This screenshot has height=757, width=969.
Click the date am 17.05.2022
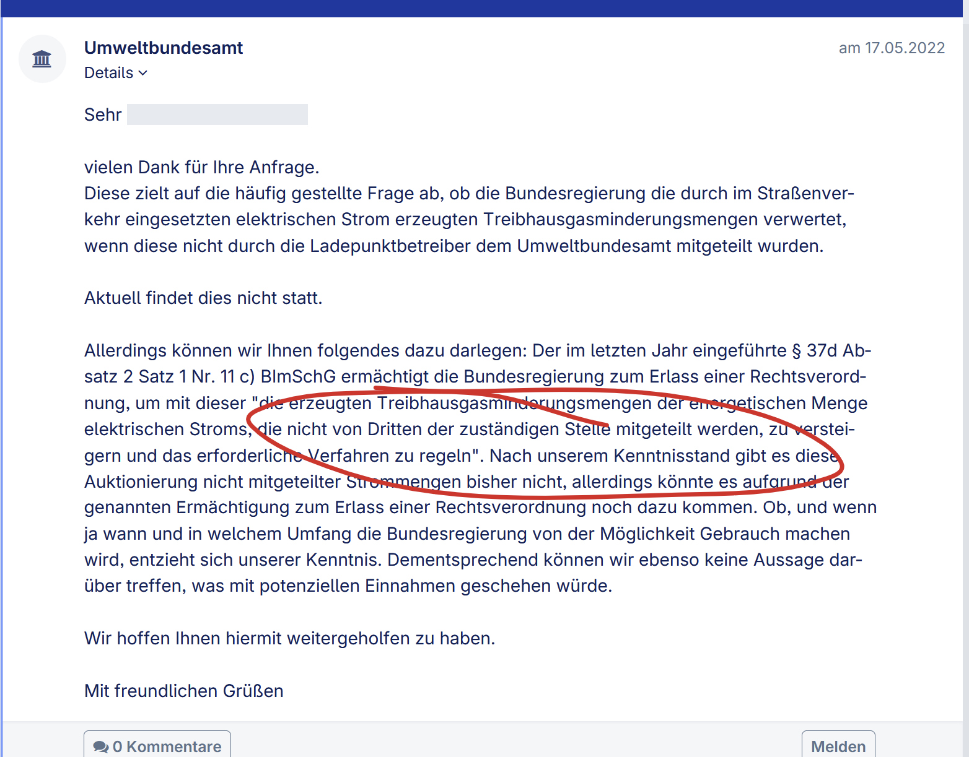(891, 48)
